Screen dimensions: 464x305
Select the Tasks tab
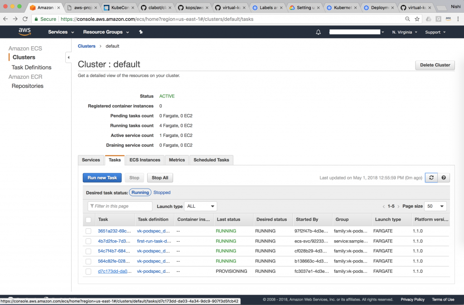click(x=115, y=160)
